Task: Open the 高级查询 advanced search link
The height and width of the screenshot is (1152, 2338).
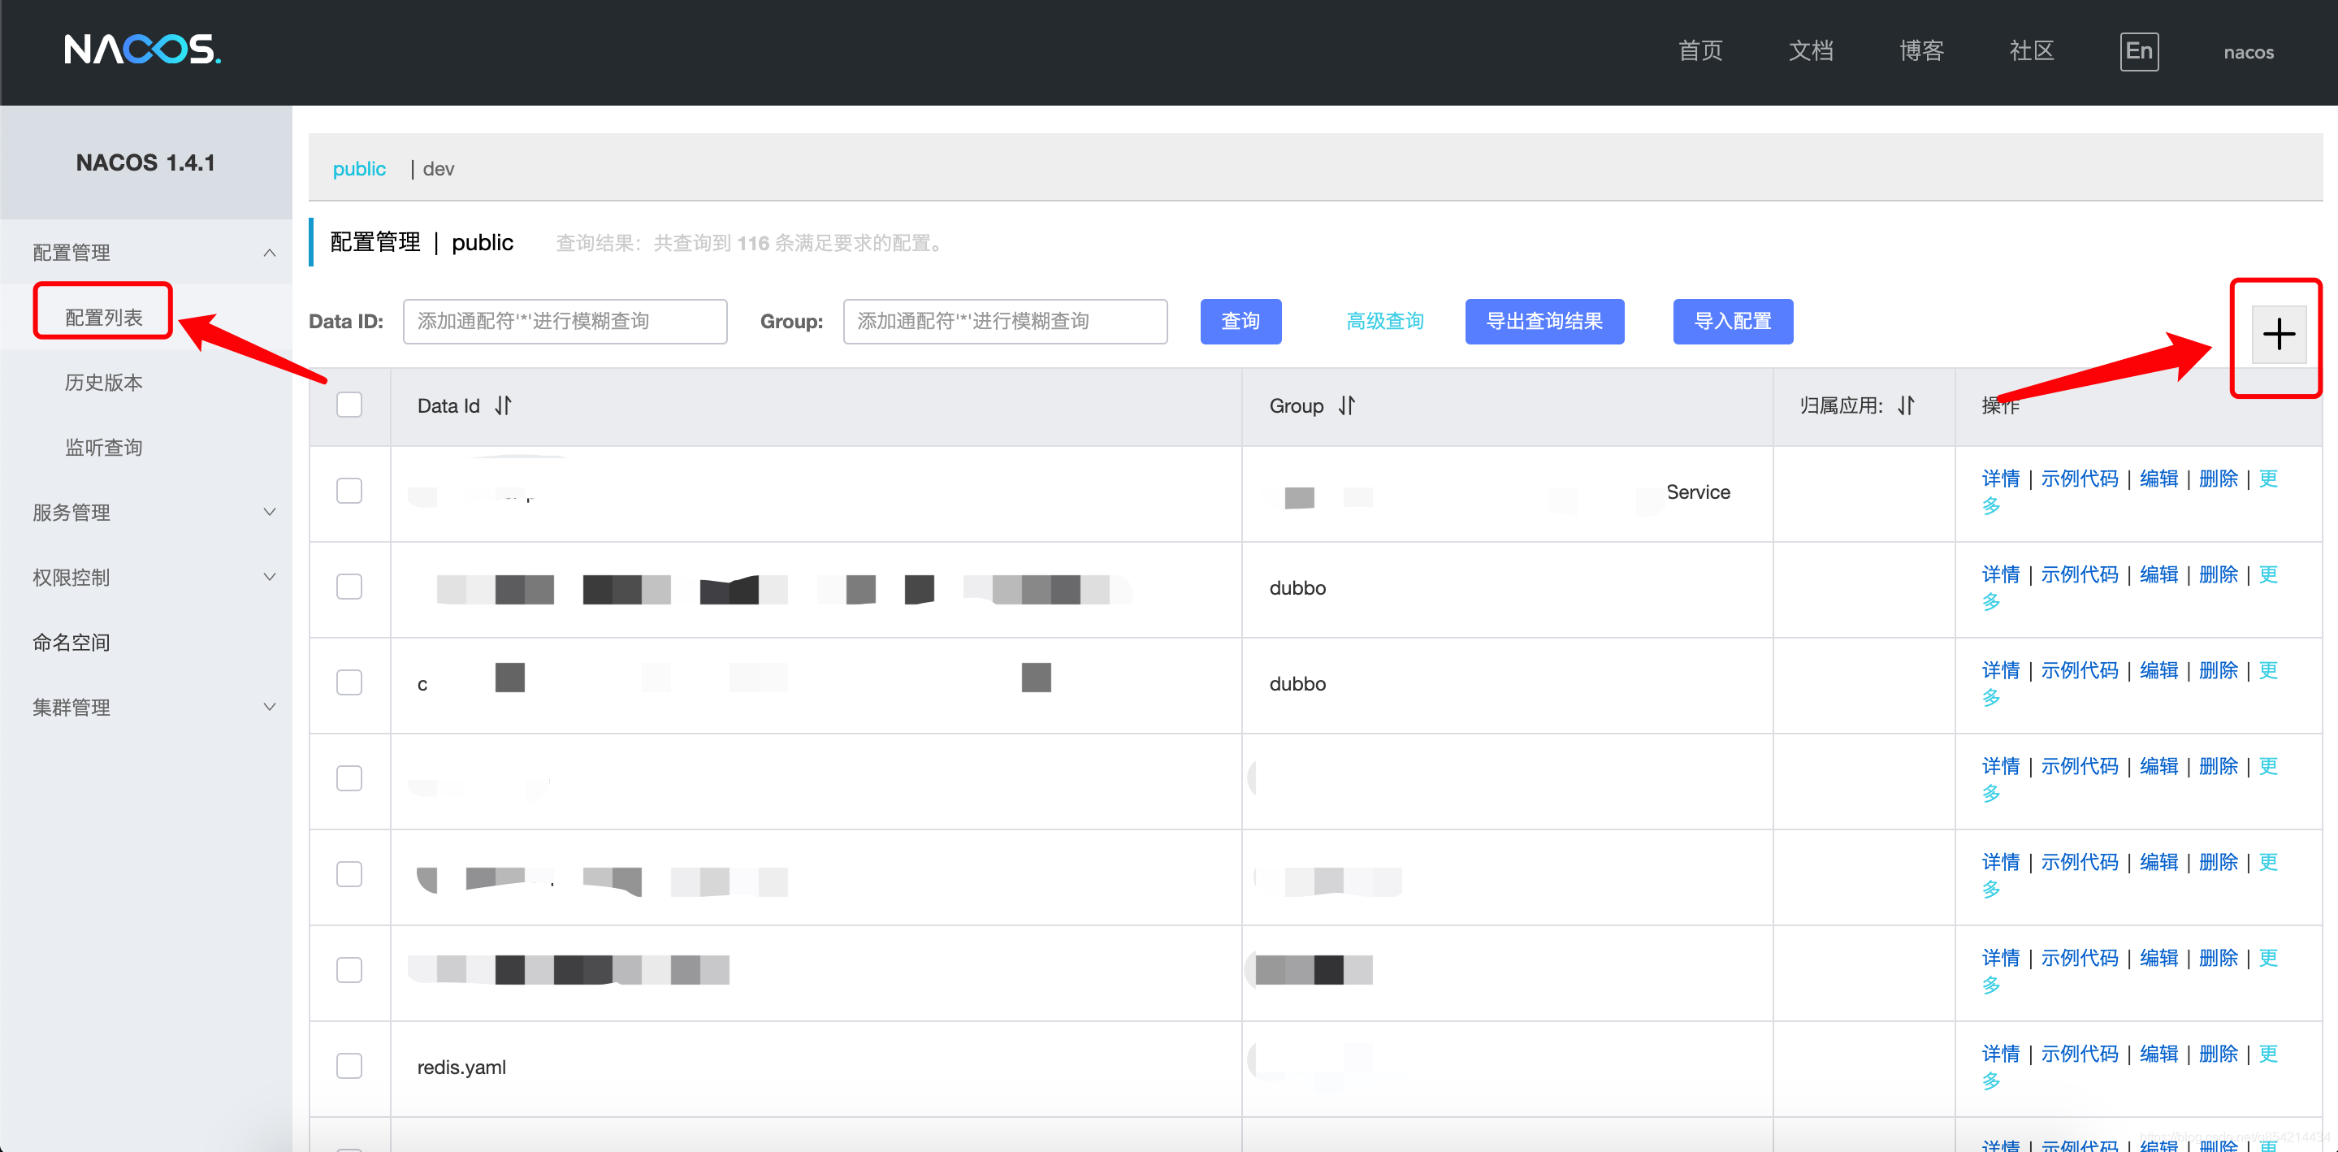Action: point(1384,322)
